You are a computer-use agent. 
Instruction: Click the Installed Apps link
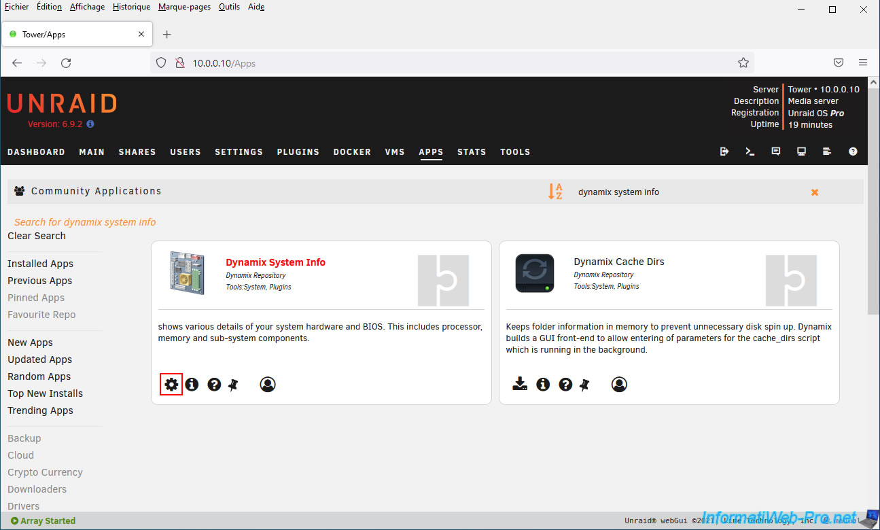[40, 264]
